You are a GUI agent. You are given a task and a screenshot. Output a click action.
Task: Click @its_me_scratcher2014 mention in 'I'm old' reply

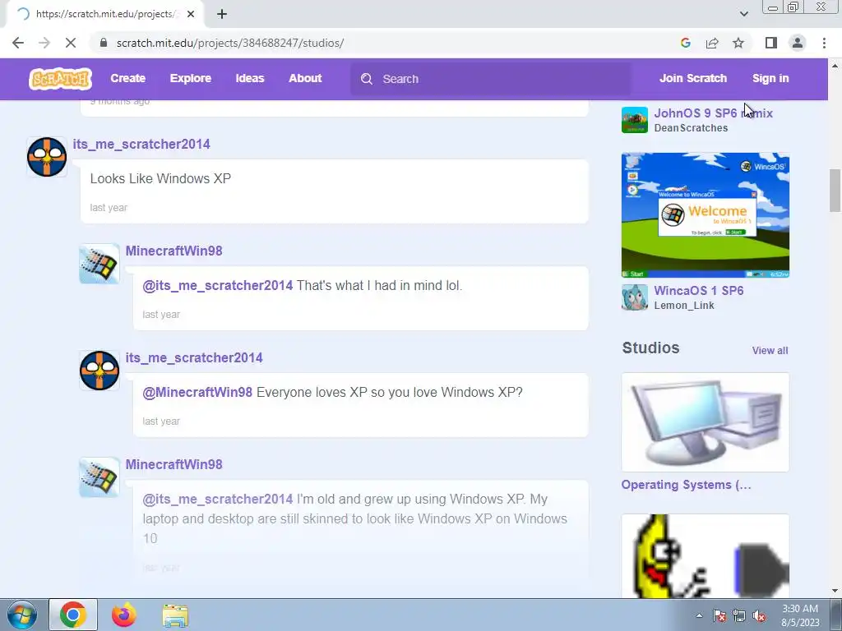217,499
